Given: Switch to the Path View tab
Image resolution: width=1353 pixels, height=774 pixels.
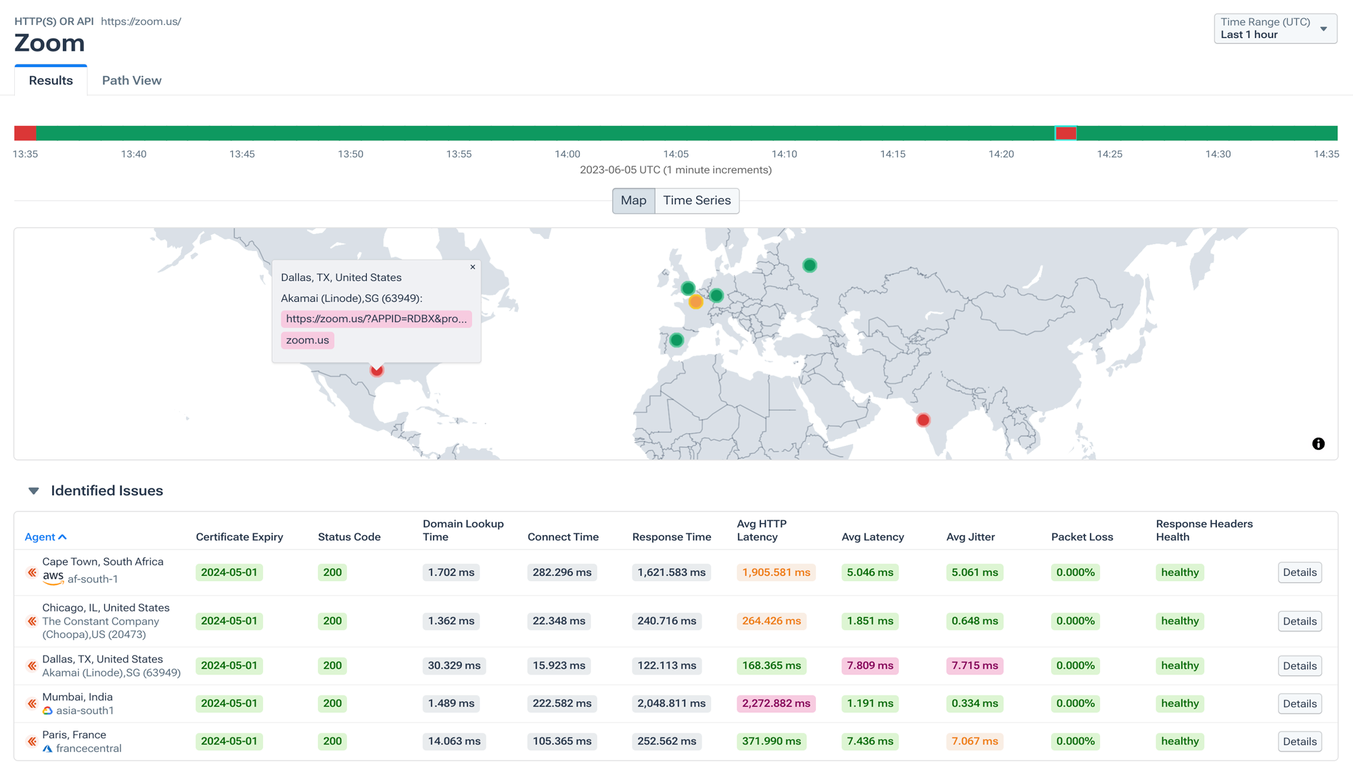Looking at the screenshot, I should click(x=131, y=80).
